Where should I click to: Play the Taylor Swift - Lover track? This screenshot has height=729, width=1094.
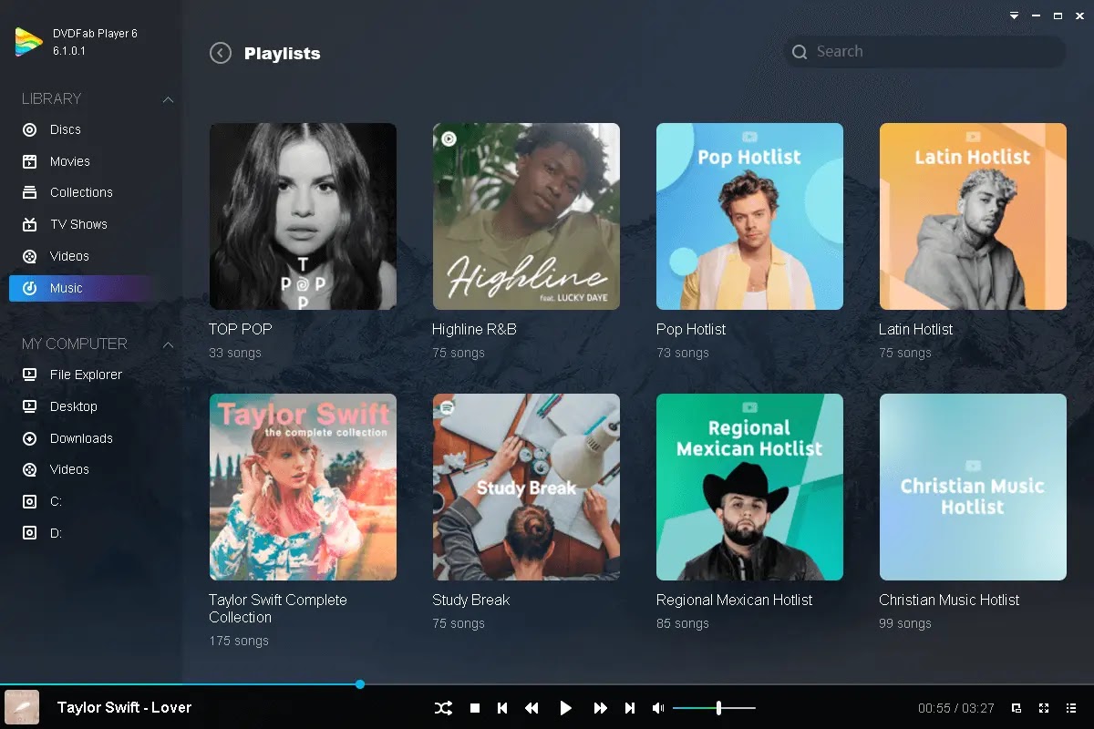pyautogui.click(x=565, y=708)
